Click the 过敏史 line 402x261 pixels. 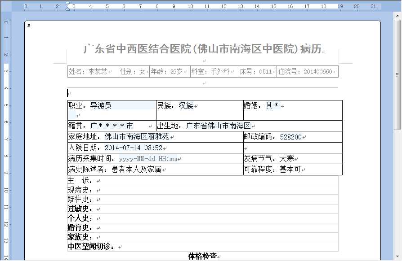tap(203, 209)
